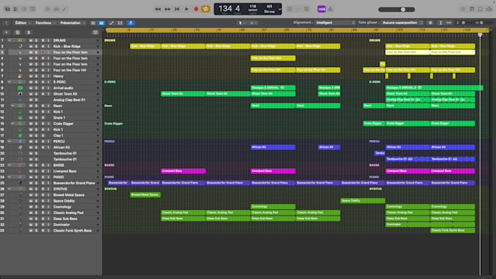Open the Loop Browser icon
This screenshot has width=496, height=279.
pos(480,9)
